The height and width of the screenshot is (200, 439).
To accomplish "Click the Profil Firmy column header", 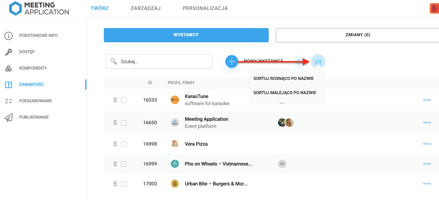I will click(x=181, y=83).
